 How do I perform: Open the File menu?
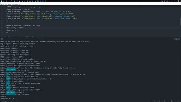point(1,5)
